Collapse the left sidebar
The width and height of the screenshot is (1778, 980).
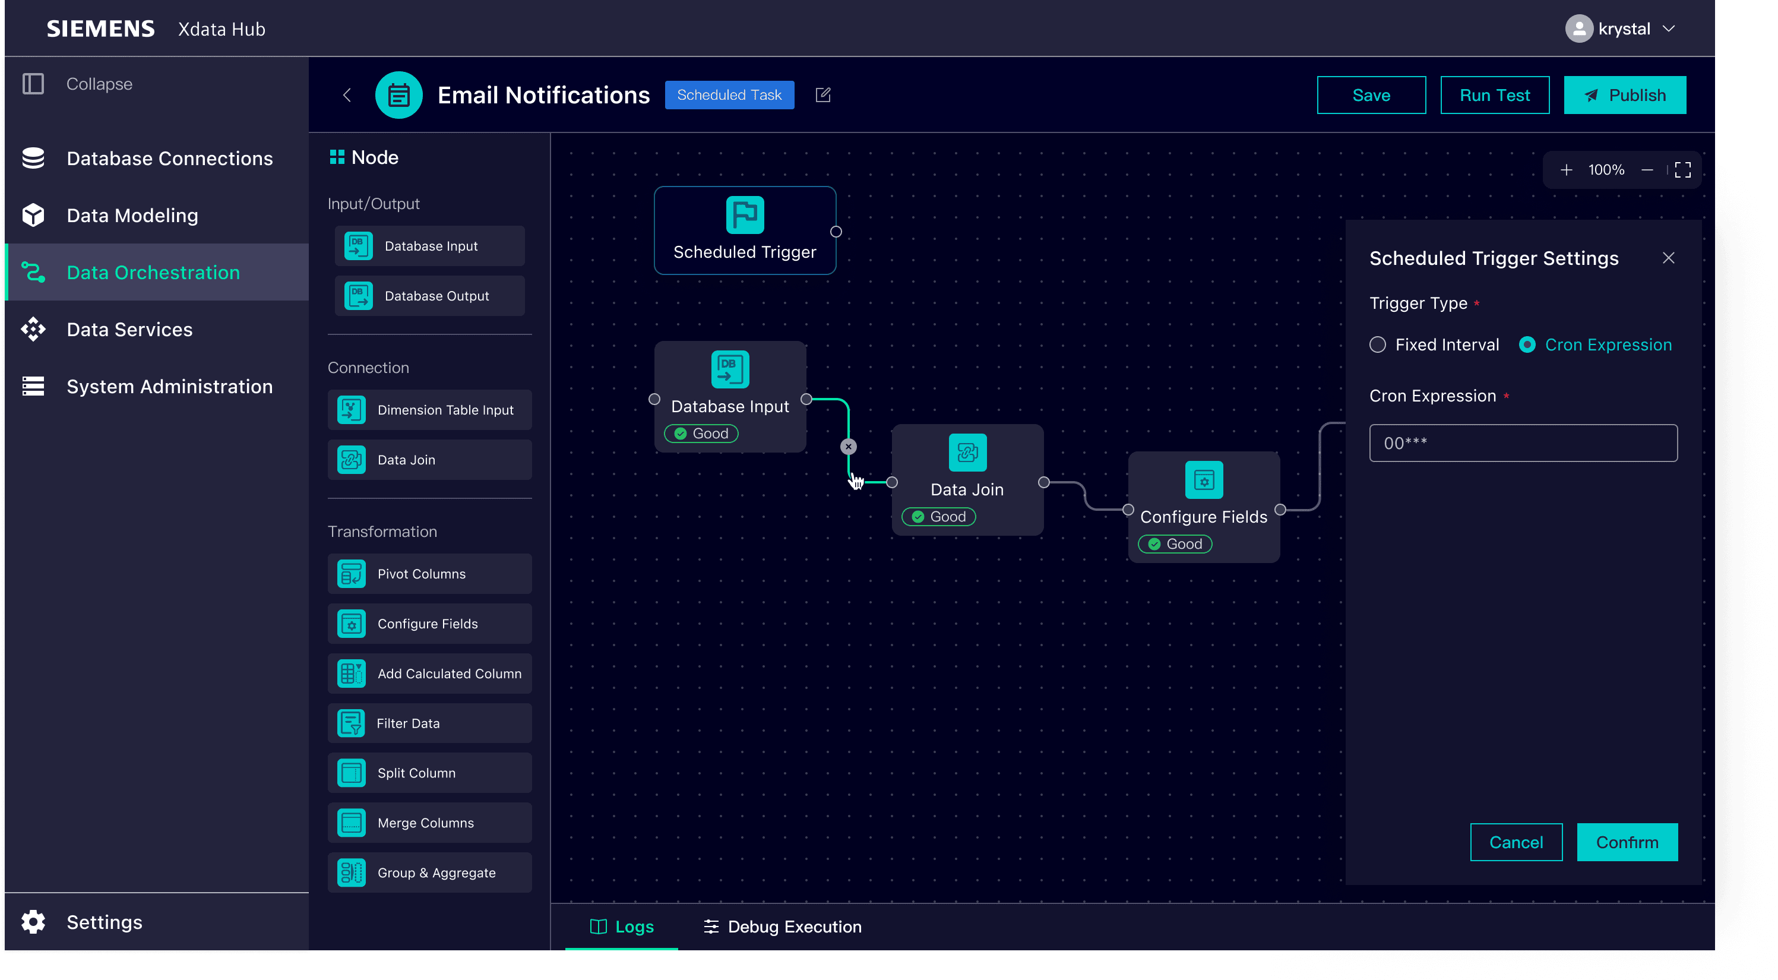[33, 84]
